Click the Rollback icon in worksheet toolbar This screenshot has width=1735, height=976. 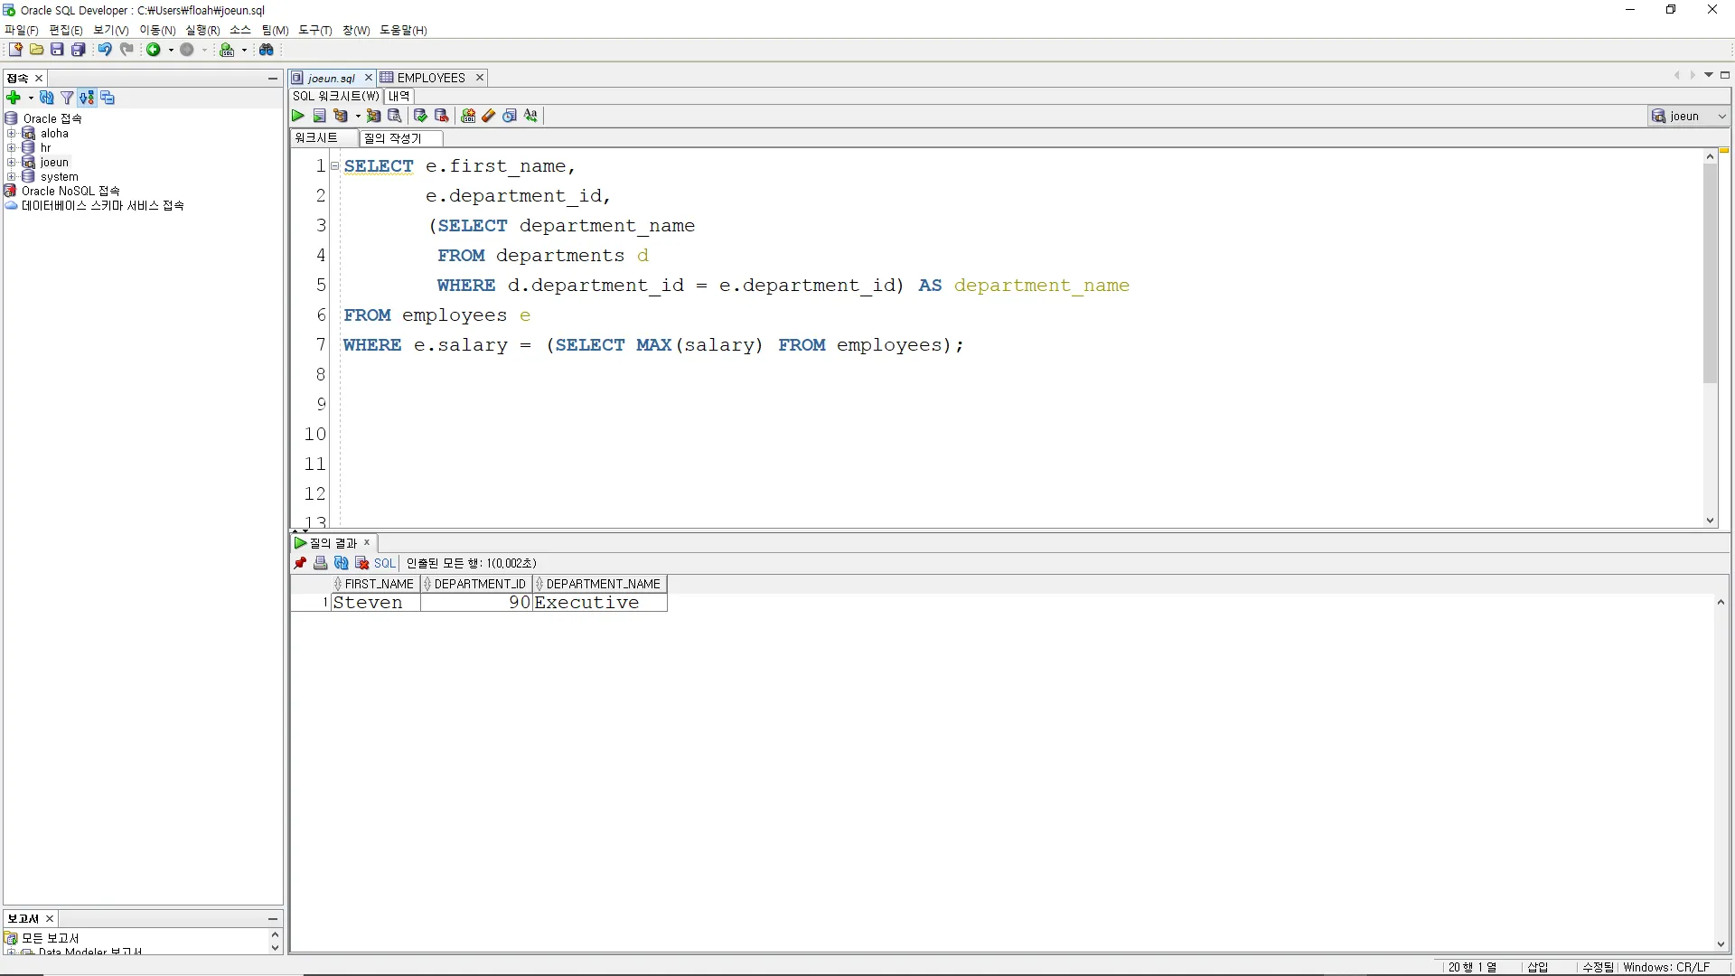[441, 116]
